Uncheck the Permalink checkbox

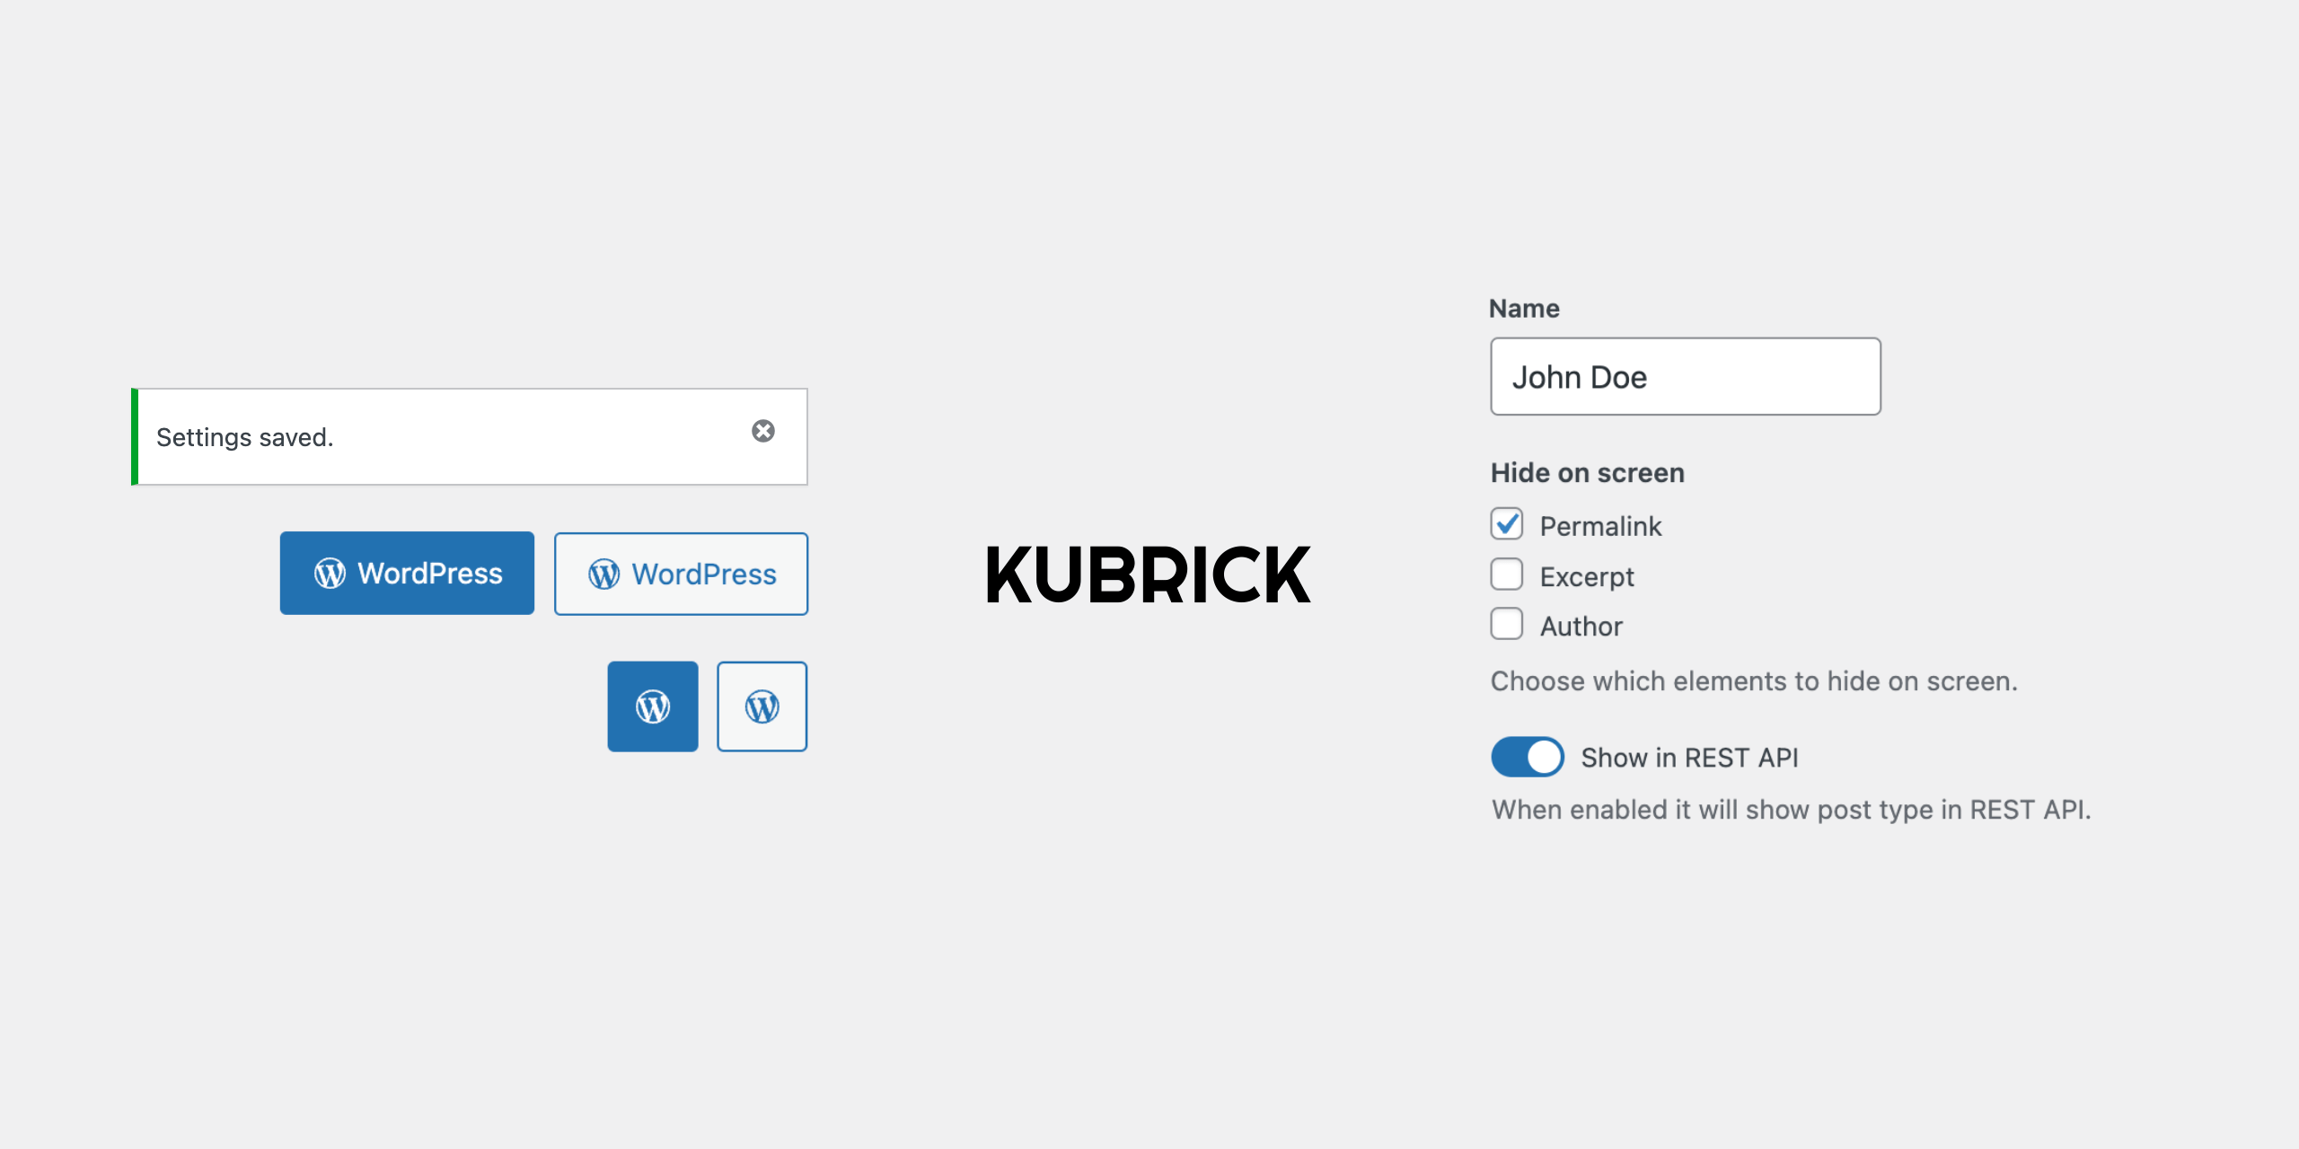click(1507, 524)
